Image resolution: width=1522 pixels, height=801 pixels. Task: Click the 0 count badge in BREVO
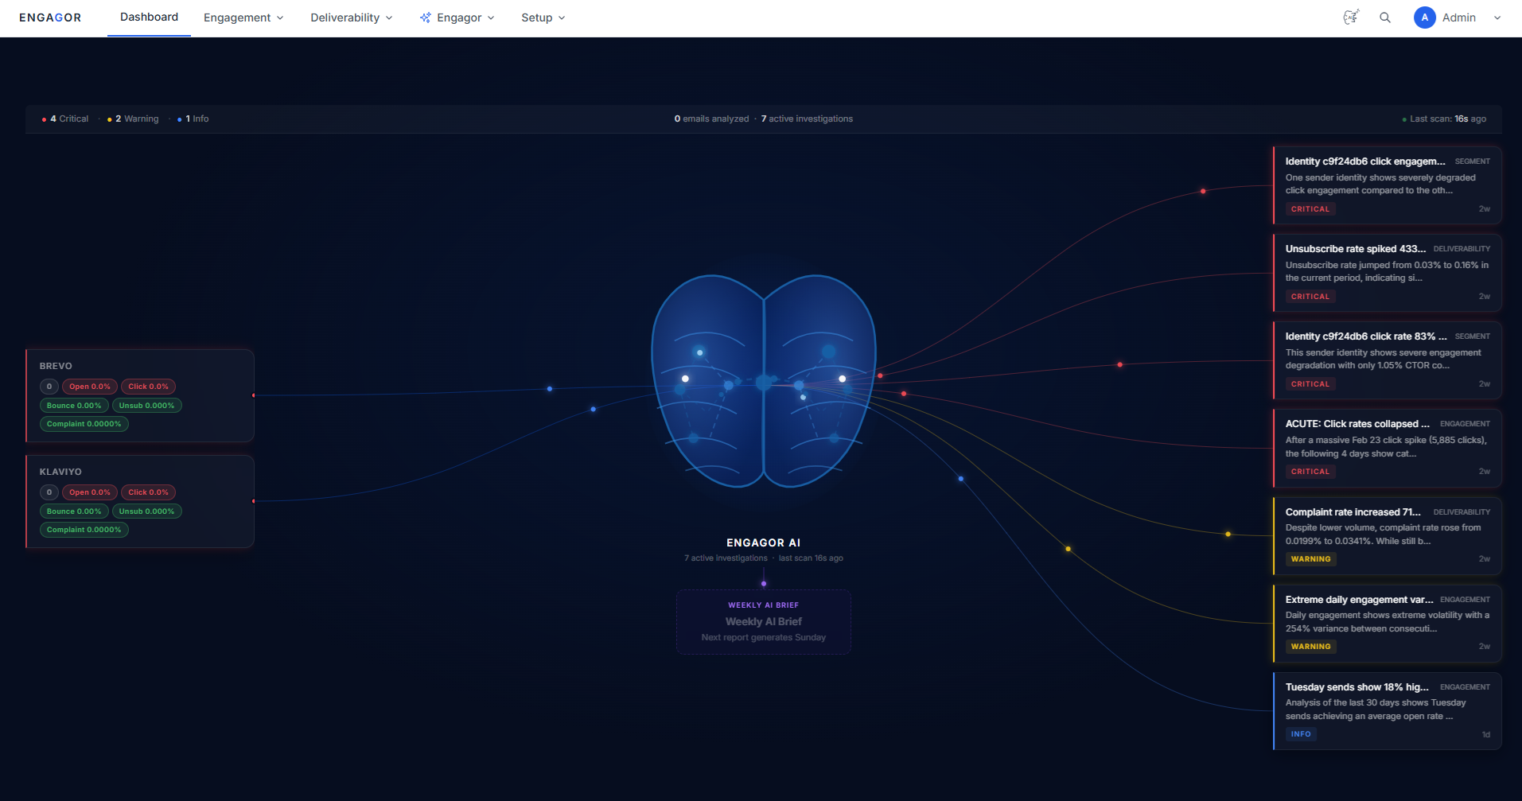tap(49, 387)
